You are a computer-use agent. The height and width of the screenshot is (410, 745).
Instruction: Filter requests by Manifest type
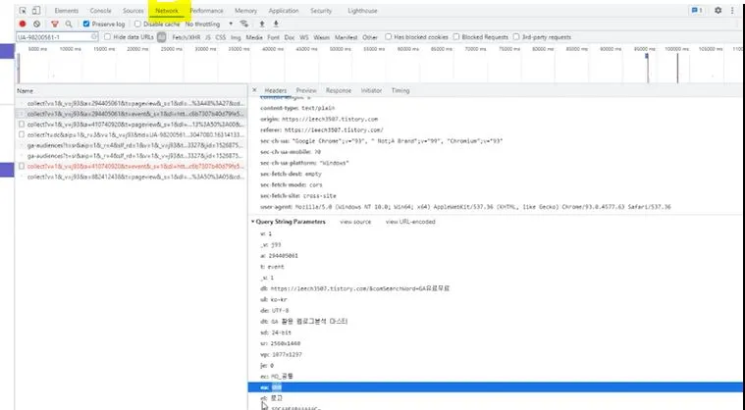point(346,37)
